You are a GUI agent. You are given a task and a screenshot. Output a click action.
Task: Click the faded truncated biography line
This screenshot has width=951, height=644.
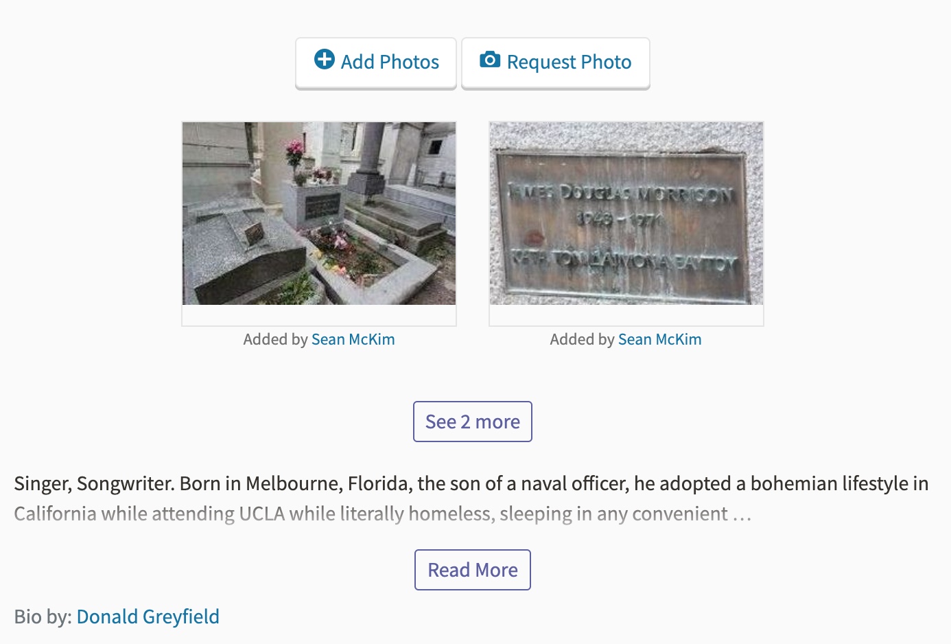click(x=382, y=514)
